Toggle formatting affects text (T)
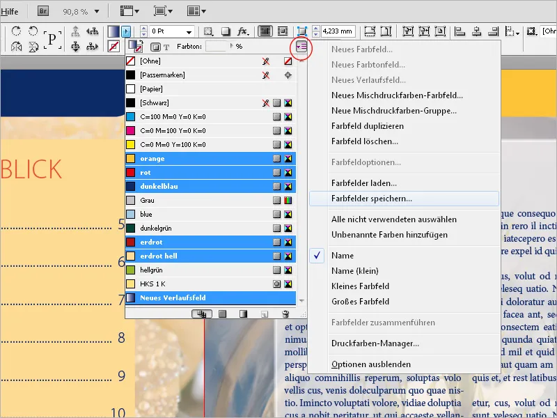The height and width of the screenshot is (418, 557). [x=166, y=47]
